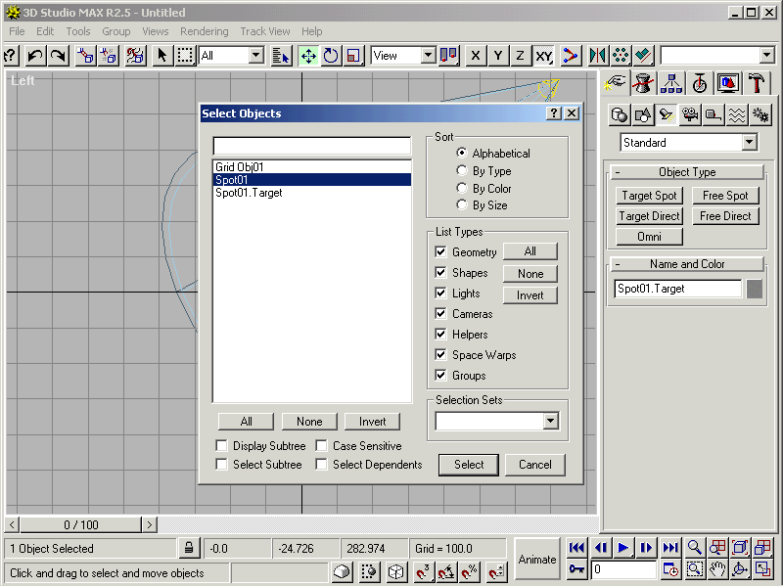
Task: Activate the Select and Move tool
Action: [308, 56]
